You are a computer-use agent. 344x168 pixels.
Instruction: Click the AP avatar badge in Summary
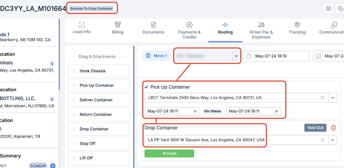43,166
